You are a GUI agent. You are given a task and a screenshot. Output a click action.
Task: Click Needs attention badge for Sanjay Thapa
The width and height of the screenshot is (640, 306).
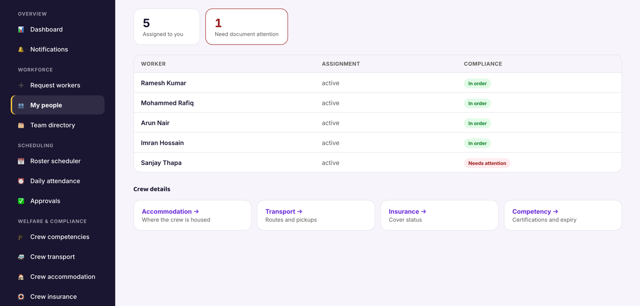coord(487,163)
